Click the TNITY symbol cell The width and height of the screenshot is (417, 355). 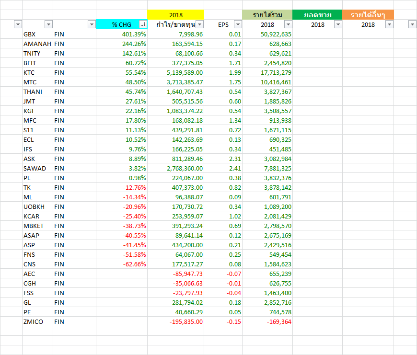point(37,53)
